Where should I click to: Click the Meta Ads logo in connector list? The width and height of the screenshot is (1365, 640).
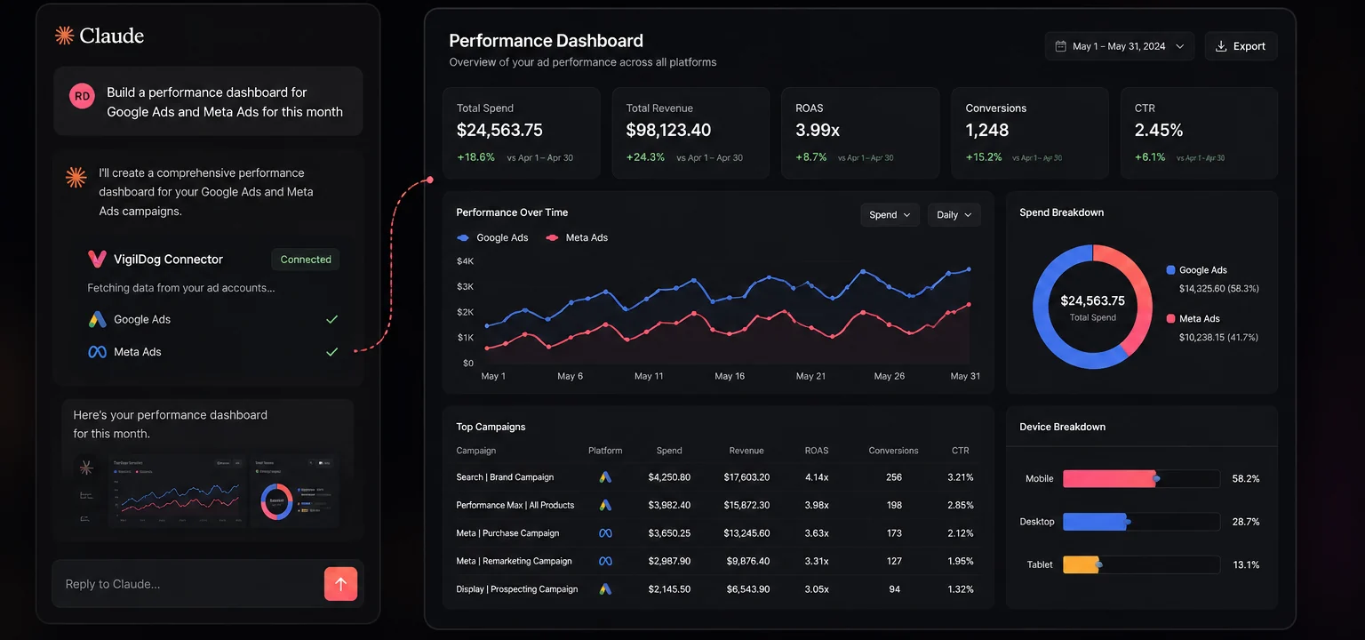coord(97,352)
